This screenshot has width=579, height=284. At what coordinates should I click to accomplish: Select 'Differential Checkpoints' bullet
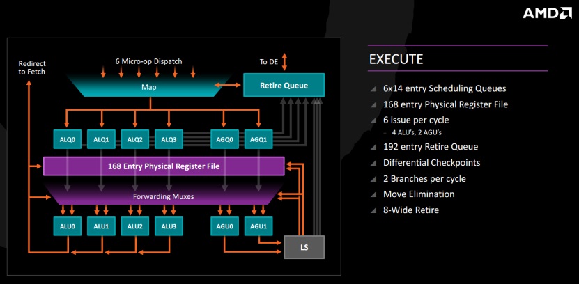click(x=432, y=163)
